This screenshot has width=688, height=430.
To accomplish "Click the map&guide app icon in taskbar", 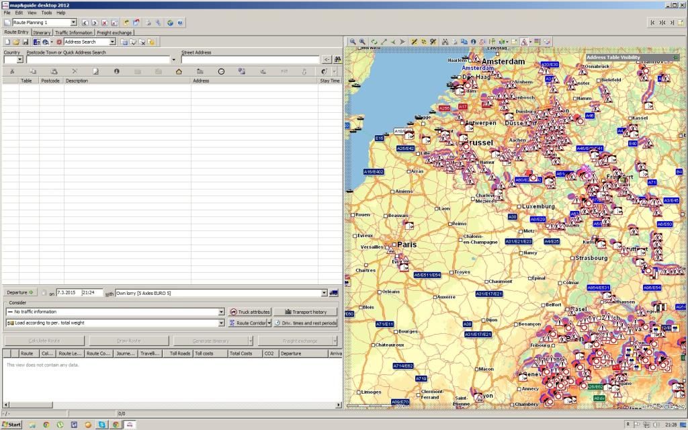I will [130, 425].
